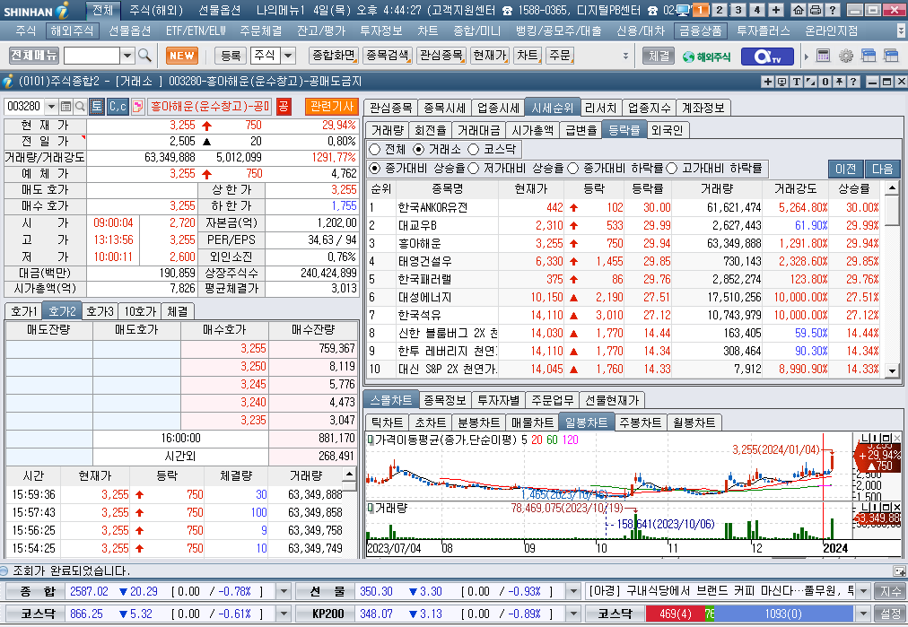
Task: Click the plus icon in the 0101 window title bar
Action: tap(768, 82)
